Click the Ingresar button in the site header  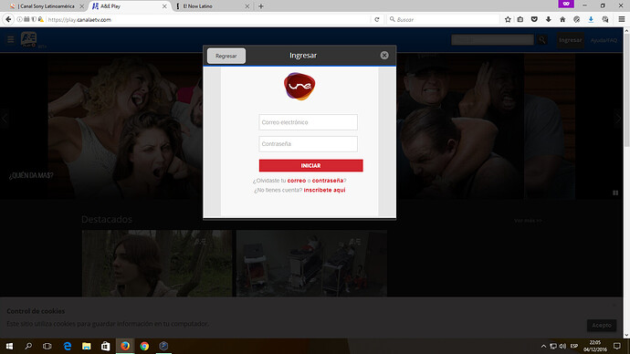(x=570, y=40)
